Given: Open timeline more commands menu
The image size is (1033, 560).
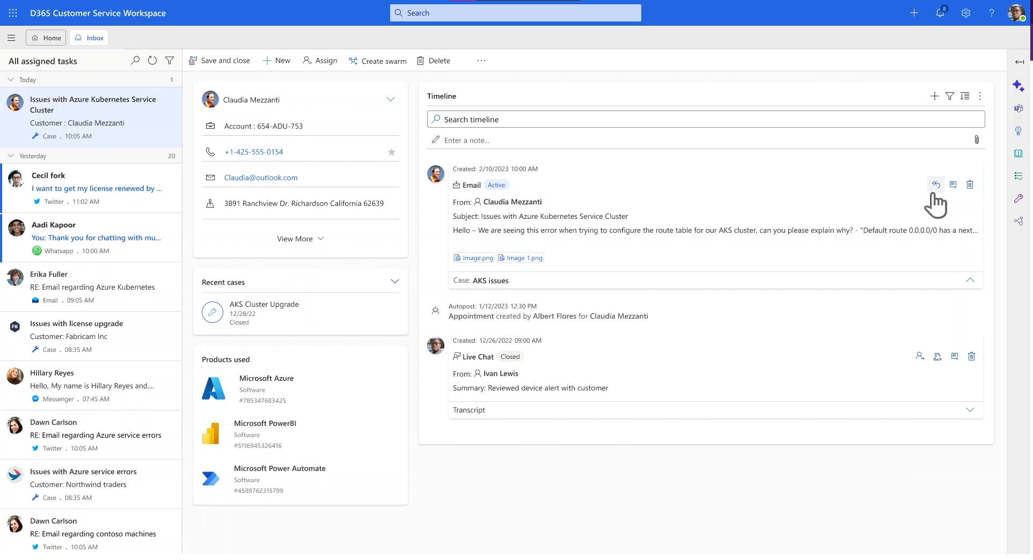Looking at the screenshot, I should pos(980,96).
